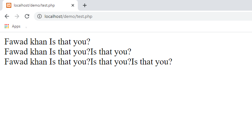Viewport: 252px width, 118px height.
Task: Click the first line 'Fawad khan Is that you?'
Action: point(47,42)
